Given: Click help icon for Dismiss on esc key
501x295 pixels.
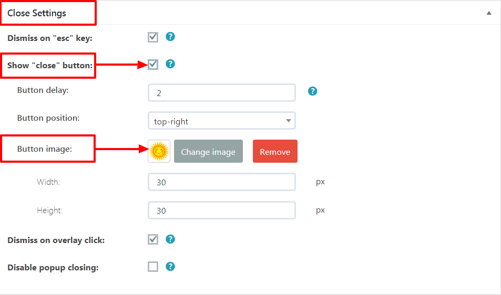Looking at the screenshot, I should click(x=170, y=37).
